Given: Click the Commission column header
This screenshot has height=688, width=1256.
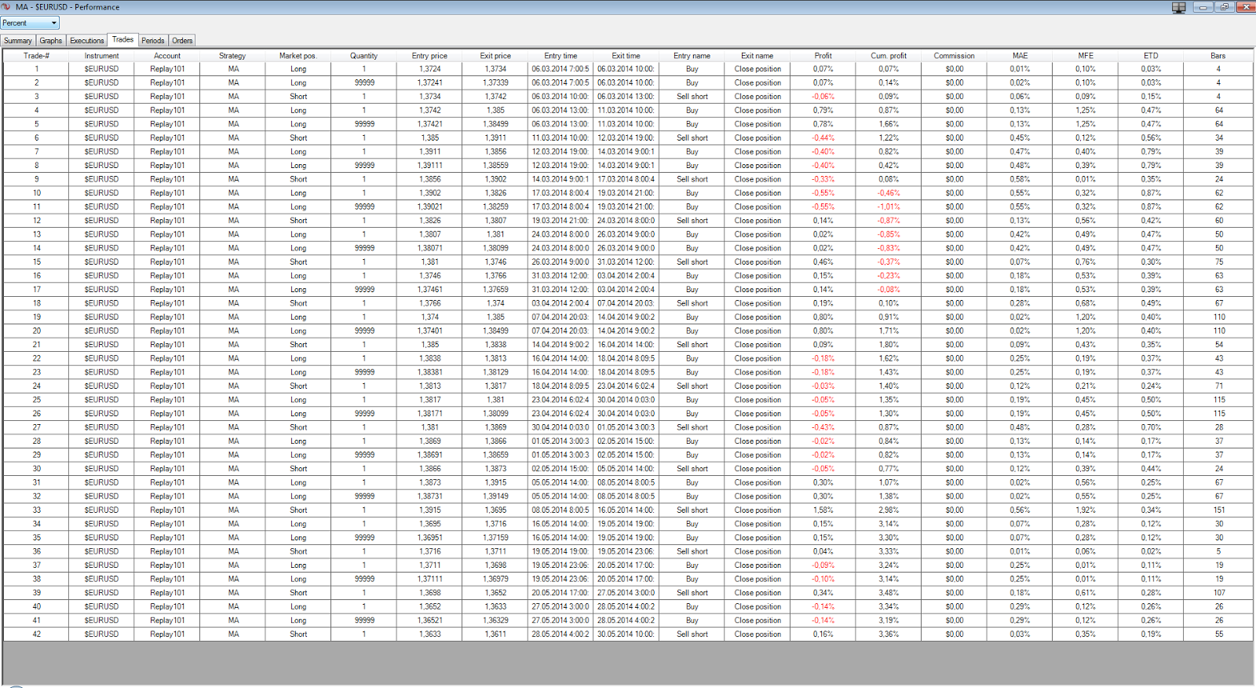Looking at the screenshot, I should click(x=954, y=56).
